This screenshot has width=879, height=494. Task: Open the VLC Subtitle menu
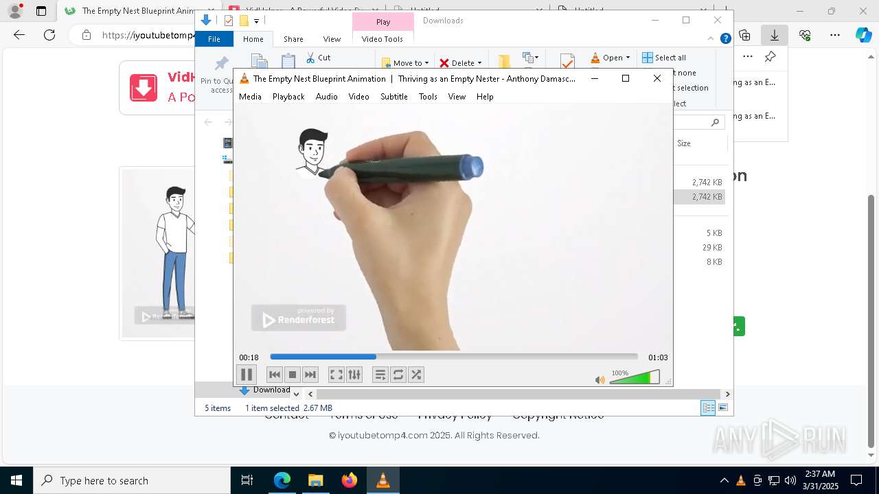394,97
